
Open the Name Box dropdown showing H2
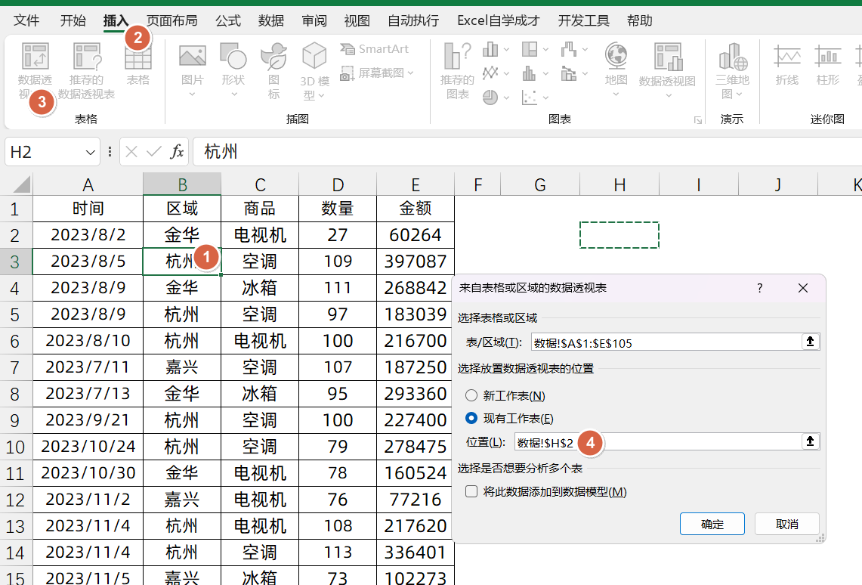click(x=89, y=151)
